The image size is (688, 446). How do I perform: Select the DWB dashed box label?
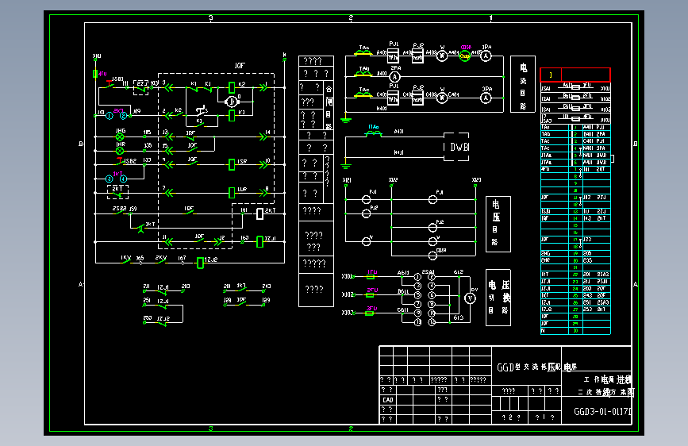pyautogui.click(x=459, y=147)
